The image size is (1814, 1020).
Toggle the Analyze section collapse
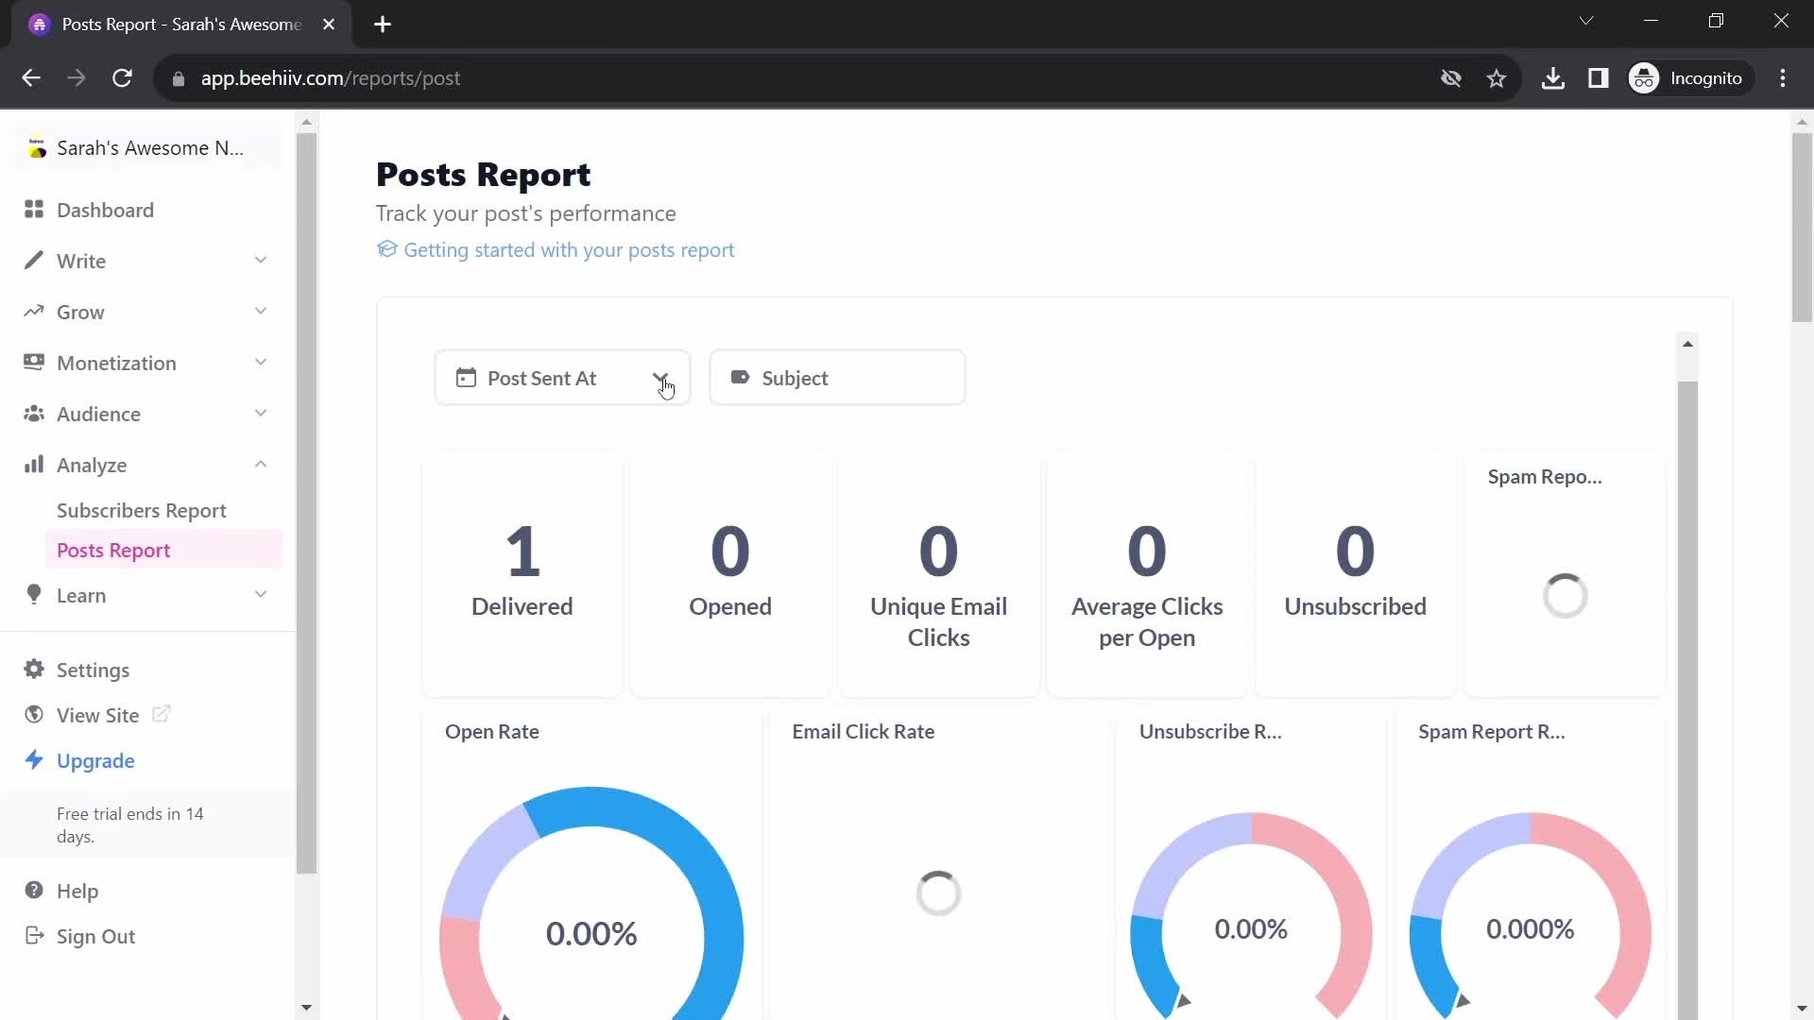coord(263,465)
